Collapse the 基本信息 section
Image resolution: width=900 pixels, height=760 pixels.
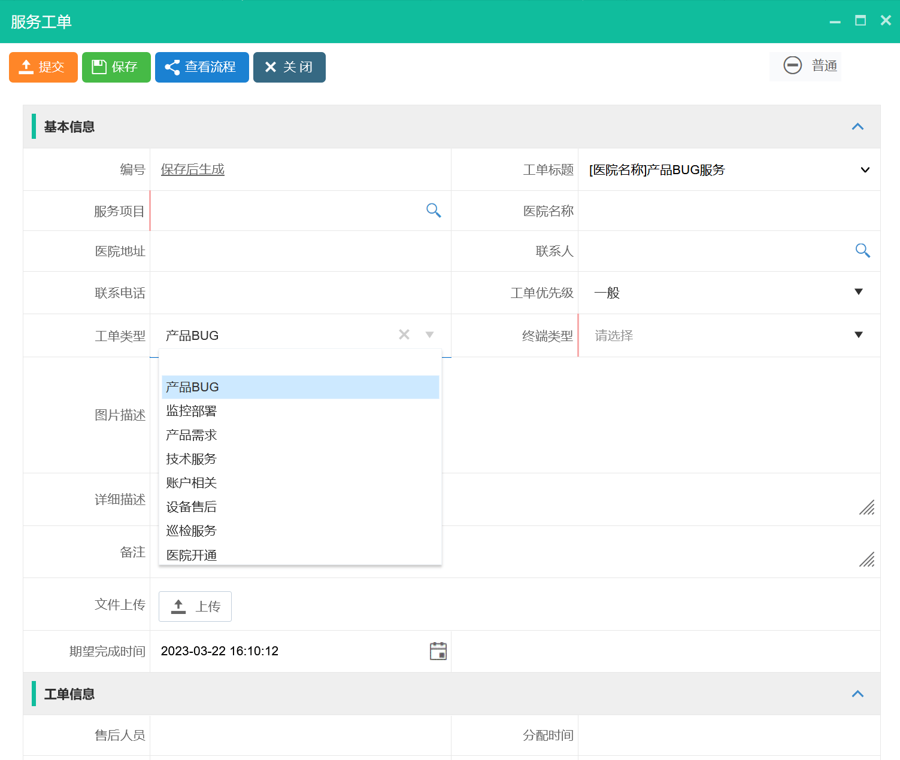coord(857,127)
